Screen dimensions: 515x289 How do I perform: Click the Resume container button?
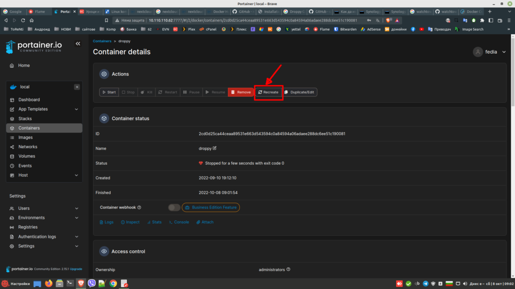215,92
